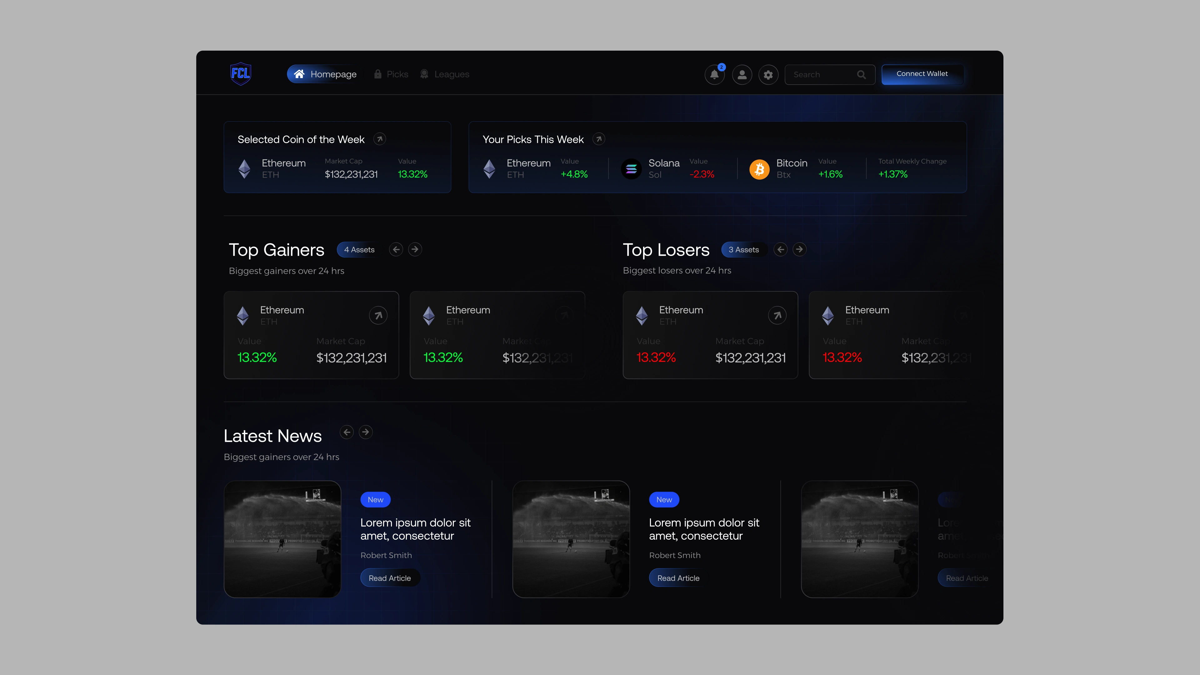
Task: Open first Top Losers Ethereum card arrow
Action: [x=777, y=315]
